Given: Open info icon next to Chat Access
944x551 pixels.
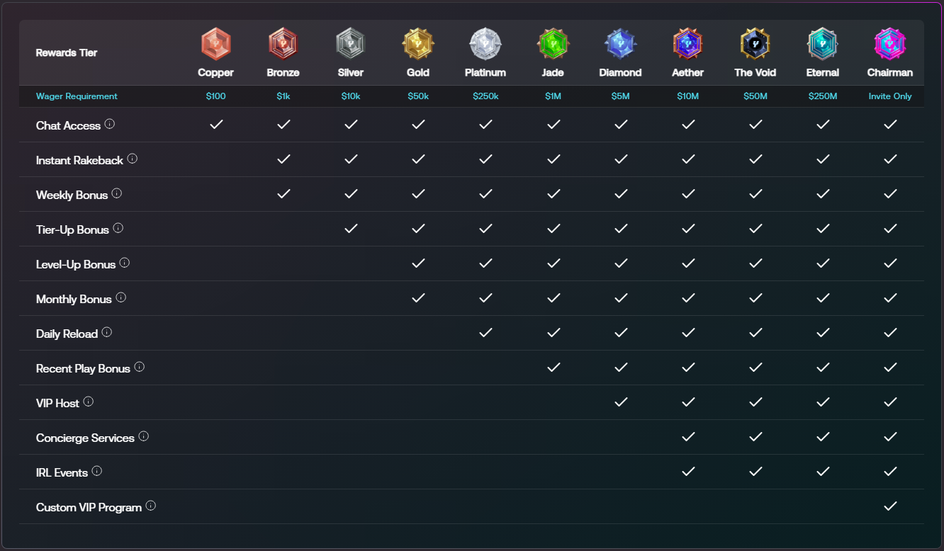Looking at the screenshot, I should [x=110, y=124].
